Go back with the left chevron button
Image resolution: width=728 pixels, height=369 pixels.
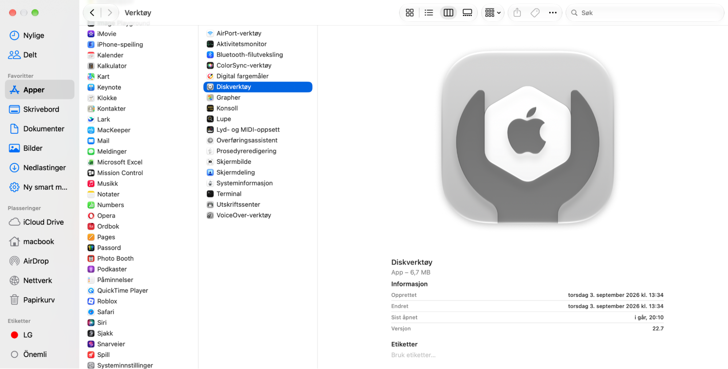[92, 13]
